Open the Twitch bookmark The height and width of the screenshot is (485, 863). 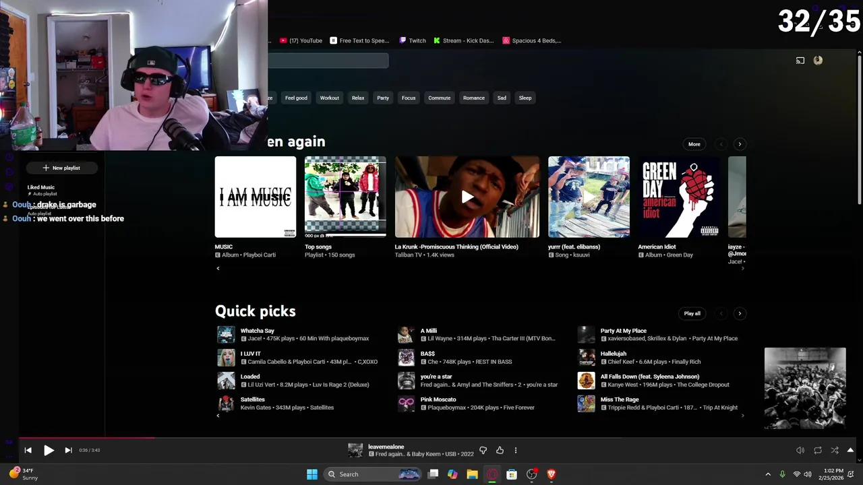tap(413, 40)
